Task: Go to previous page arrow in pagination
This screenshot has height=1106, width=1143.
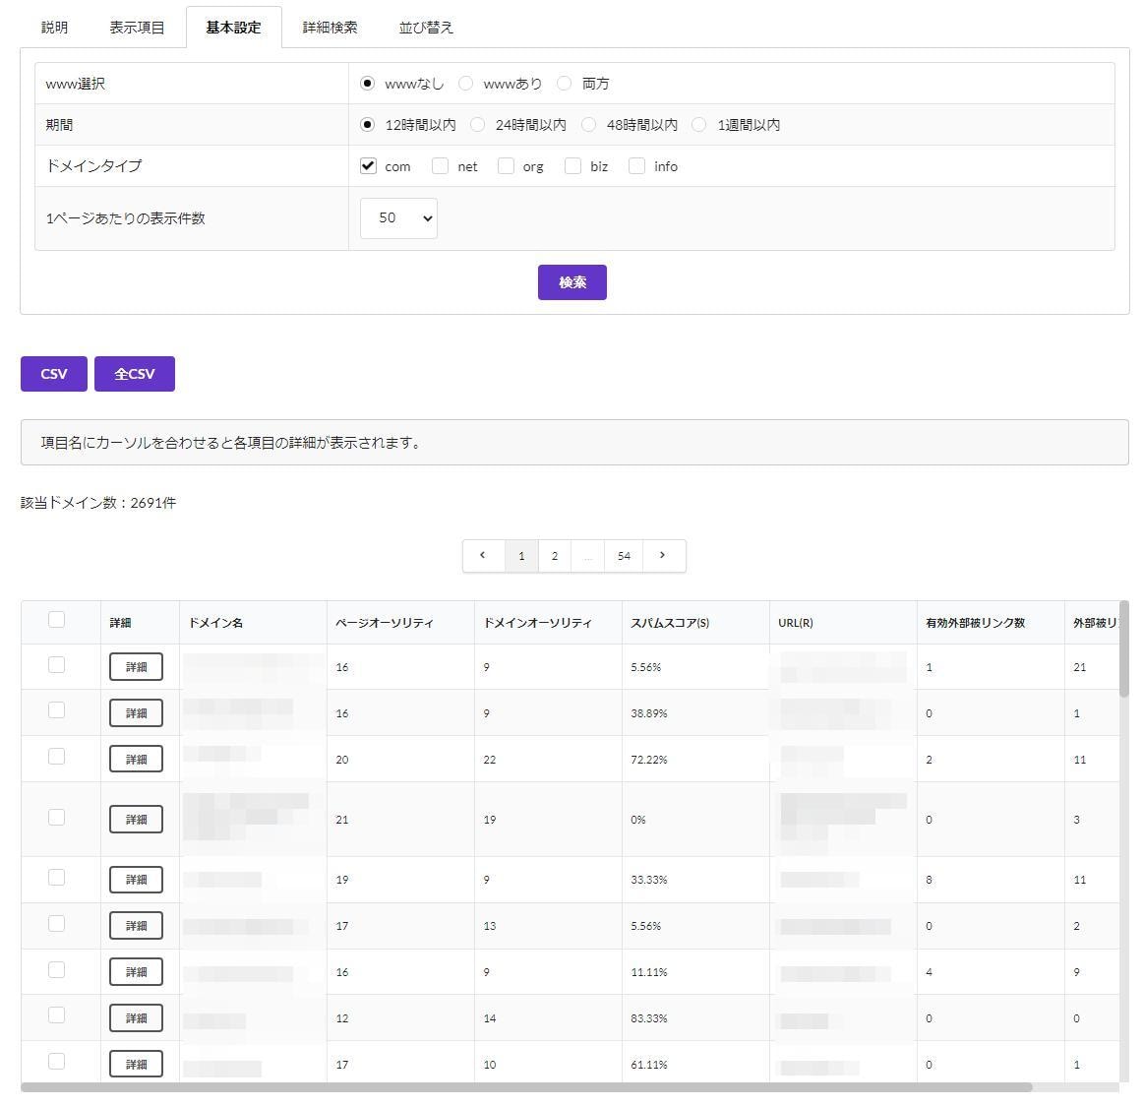Action: 483,556
